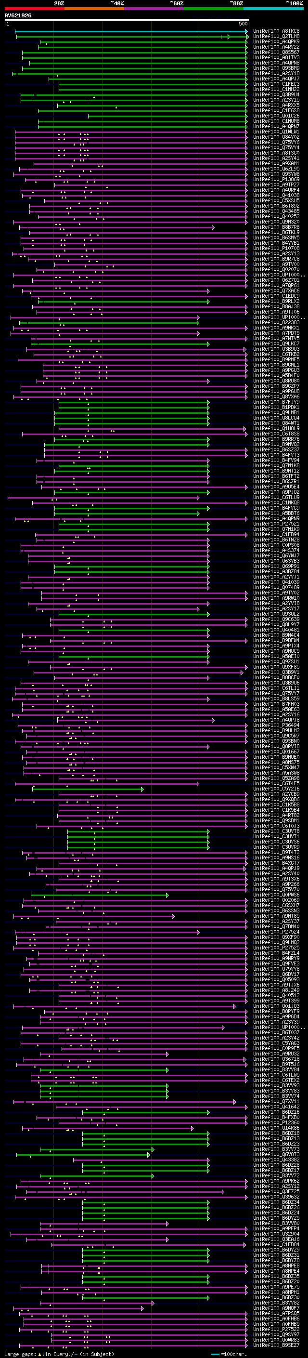Open hit UniRef100_A4RV22
This screenshot has width=308, height=1358.
(x=276, y=47)
